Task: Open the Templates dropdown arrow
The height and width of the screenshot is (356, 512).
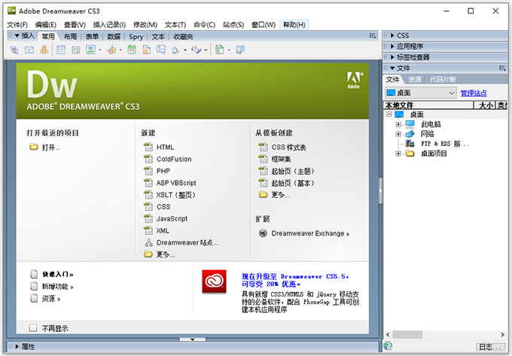Action: tap(229, 50)
